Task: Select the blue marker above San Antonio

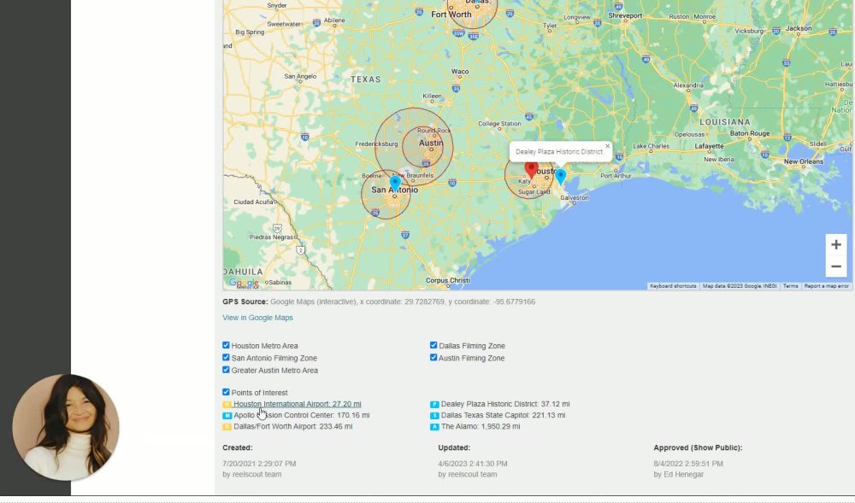Action: pyautogui.click(x=395, y=183)
